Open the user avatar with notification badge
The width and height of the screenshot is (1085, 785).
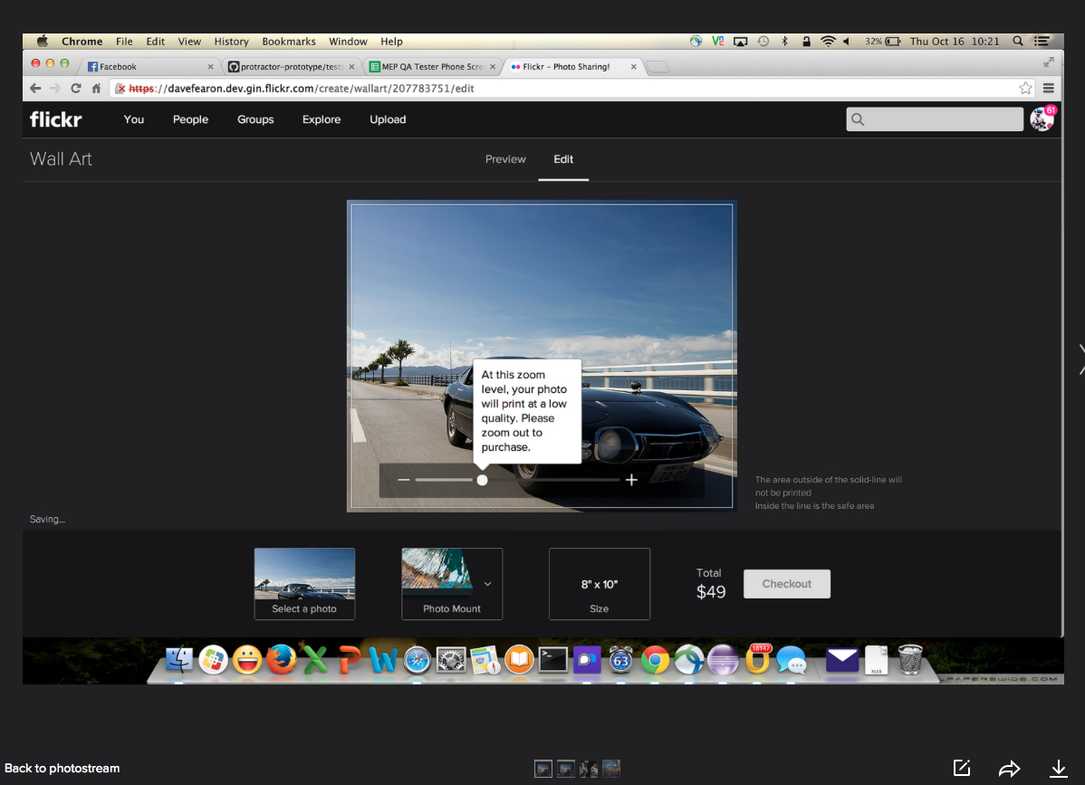1042,119
